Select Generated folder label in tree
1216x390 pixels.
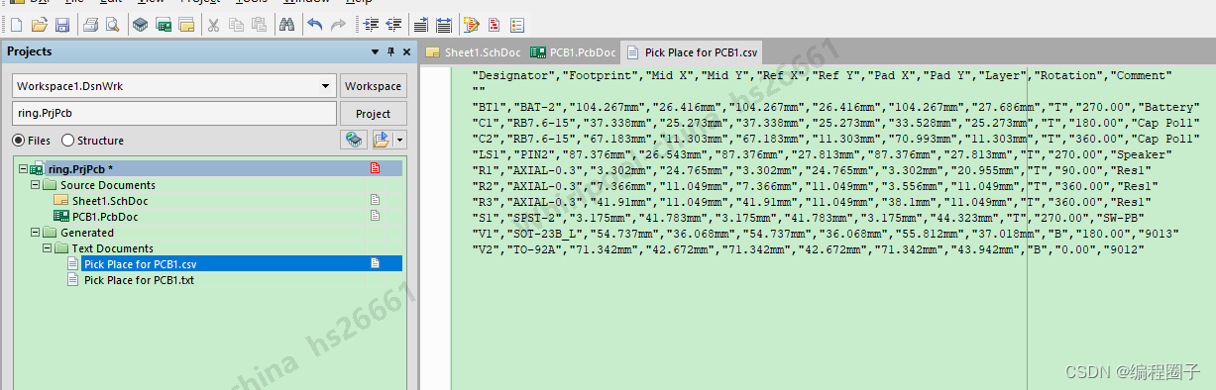[x=87, y=233]
